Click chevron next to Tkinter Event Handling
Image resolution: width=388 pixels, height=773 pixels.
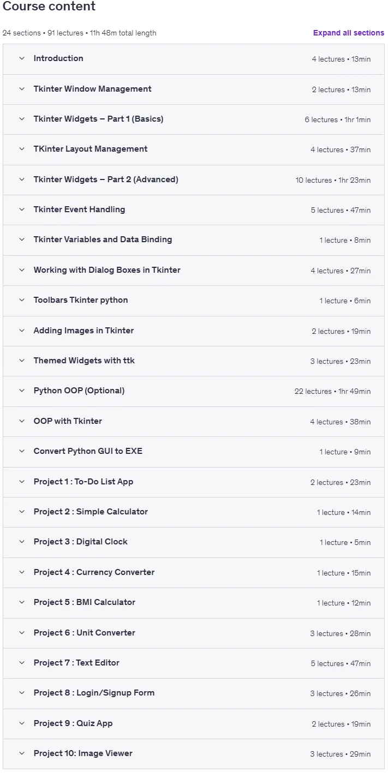click(22, 209)
